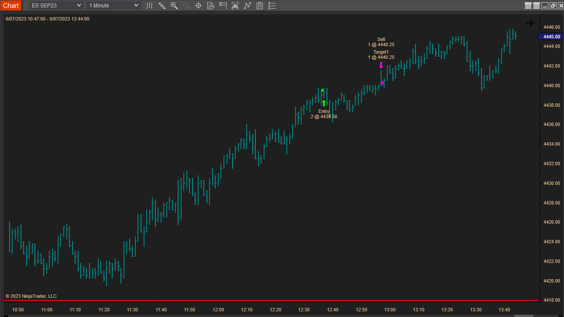Open the indicators bar-chart icon

click(x=235, y=6)
